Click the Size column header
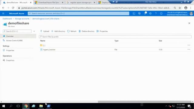Viewport: 194px width, 109px height. (x=160, y=41)
